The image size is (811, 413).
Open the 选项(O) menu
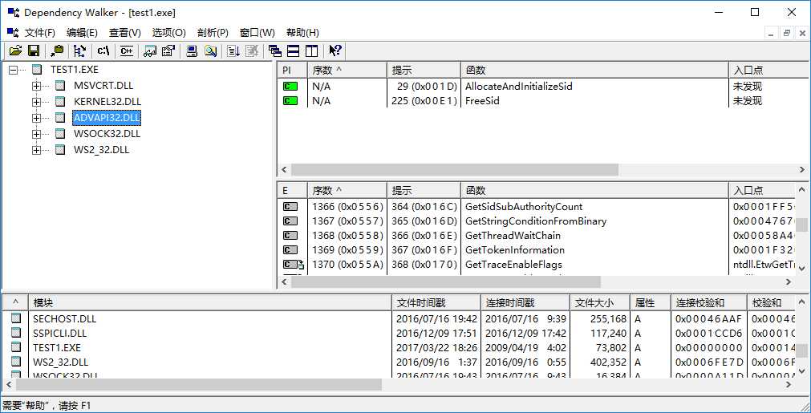coord(168,33)
